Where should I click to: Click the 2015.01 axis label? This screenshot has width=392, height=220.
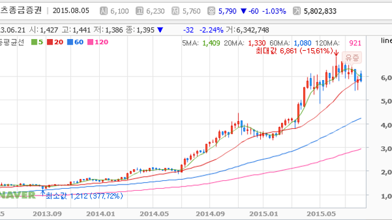click(x=264, y=214)
